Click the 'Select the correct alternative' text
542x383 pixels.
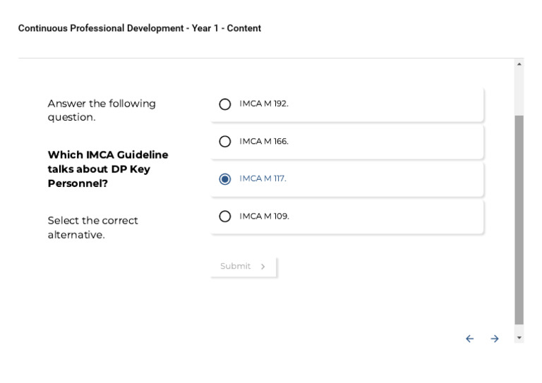tap(92, 227)
